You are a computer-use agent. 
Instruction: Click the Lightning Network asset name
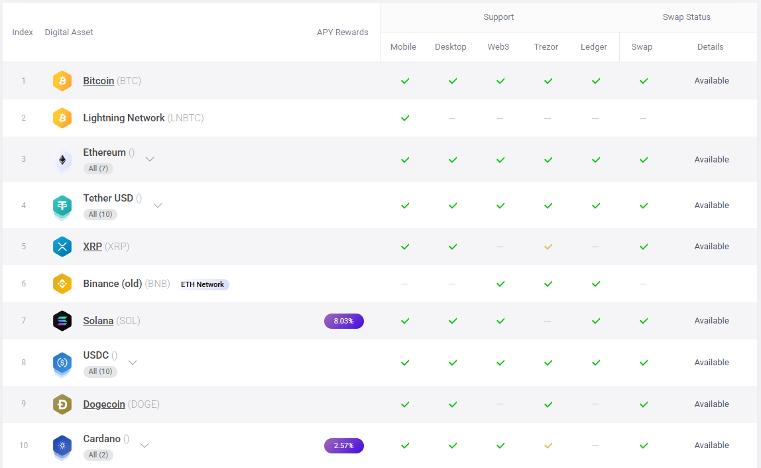tap(124, 118)
